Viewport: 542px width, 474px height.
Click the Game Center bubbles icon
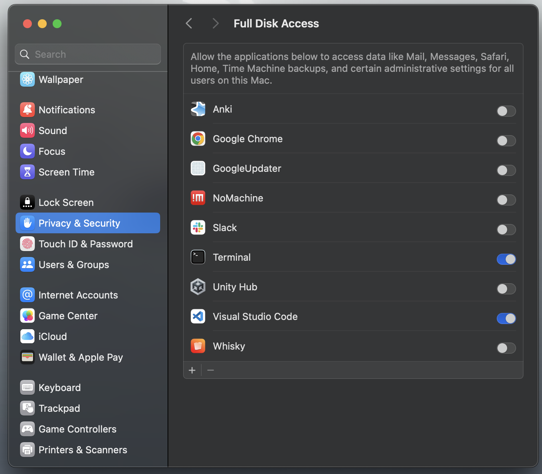click(x=27, y=316)
